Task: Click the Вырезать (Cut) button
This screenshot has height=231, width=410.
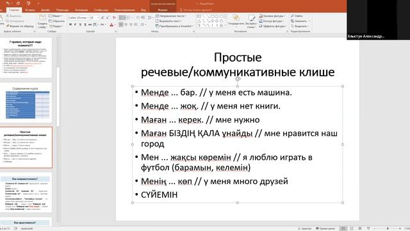Action: pos(13,16)
